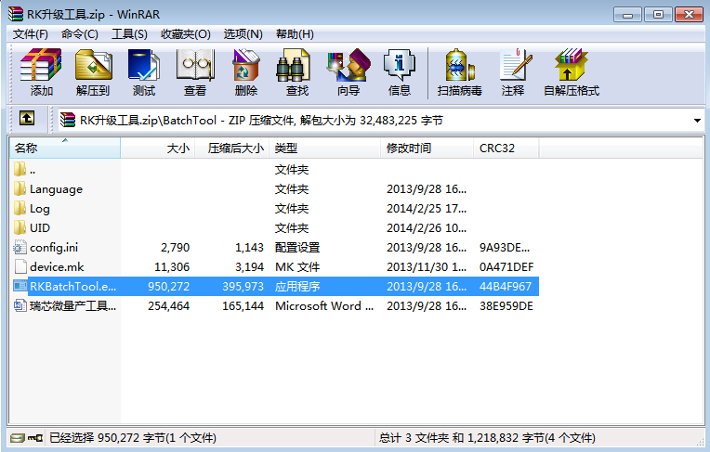The height and width of the screenshot is (452, 710).
Task: Open the 选项(N) menu
Action: click(x=243, y=34)
